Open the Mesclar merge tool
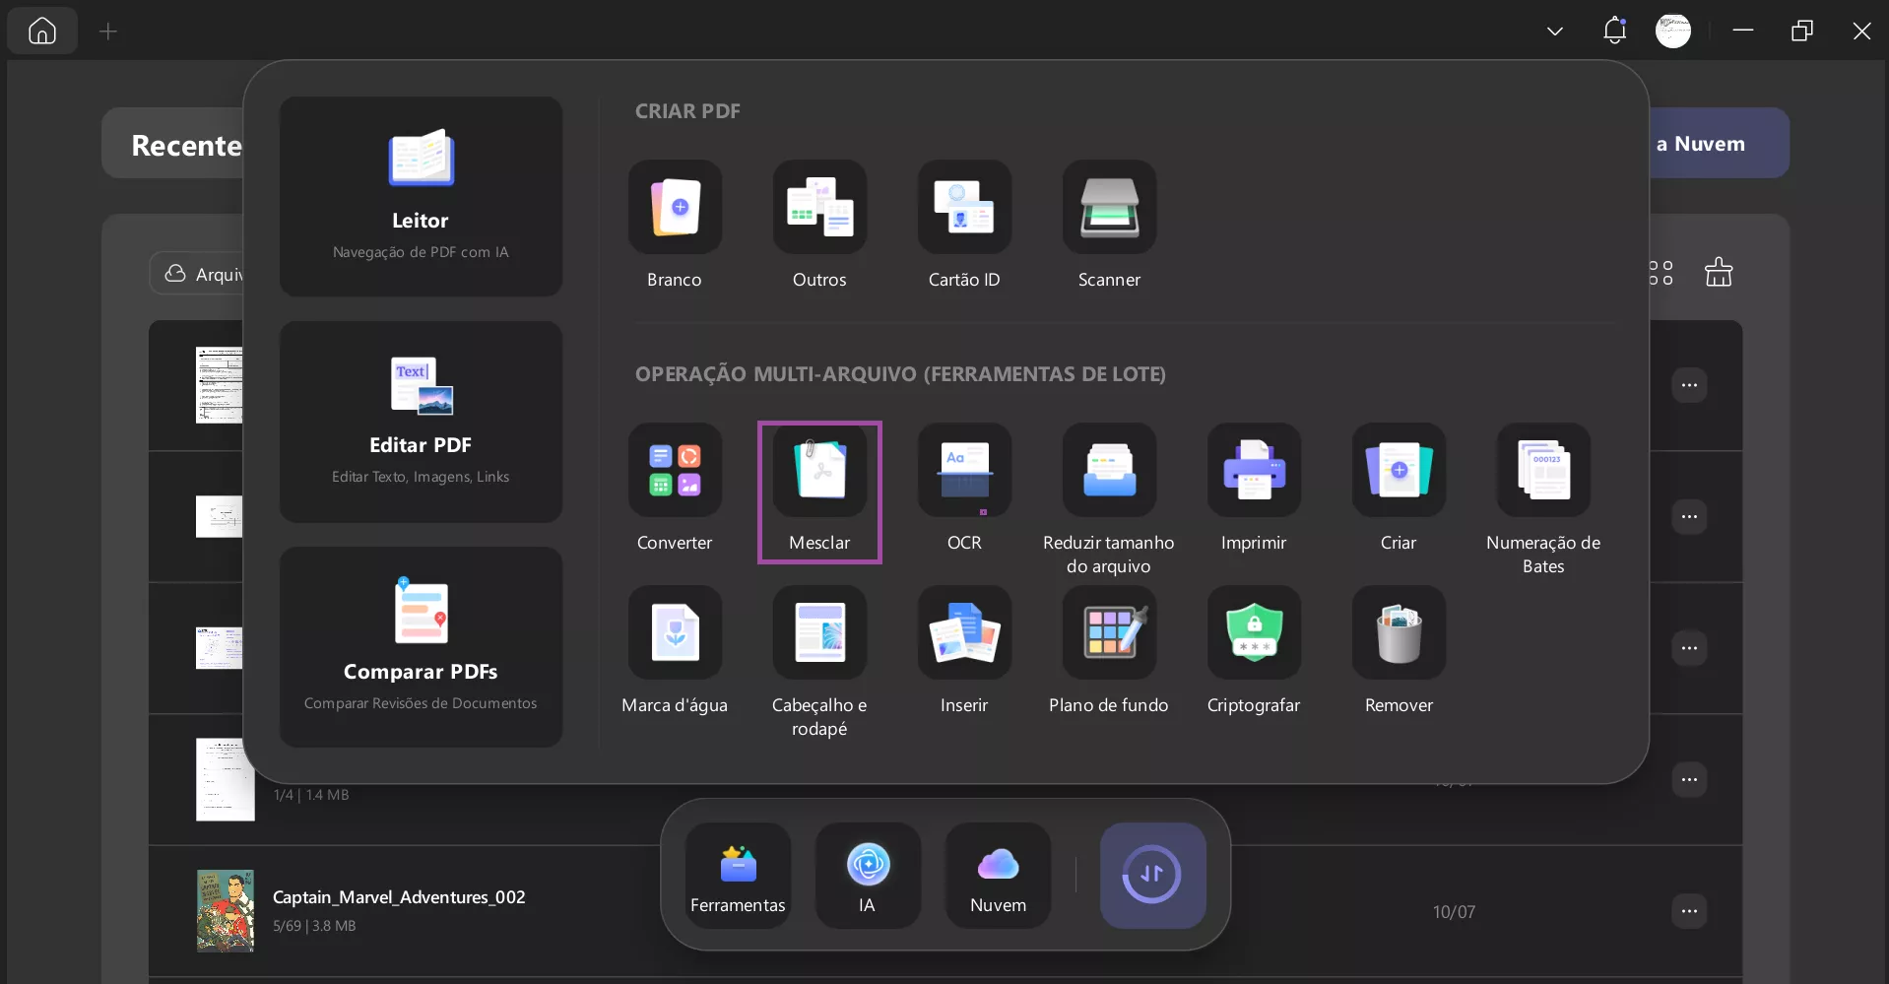 click(x=819, y=471)
